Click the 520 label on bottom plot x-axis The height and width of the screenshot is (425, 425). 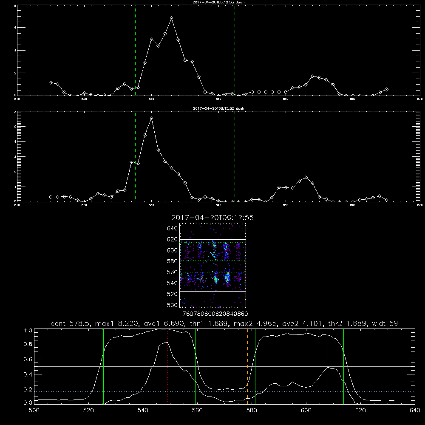(x=88, y=410)
